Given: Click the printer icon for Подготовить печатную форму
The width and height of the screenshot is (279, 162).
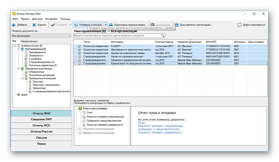Looking at the screenshot, I should 111,25.
